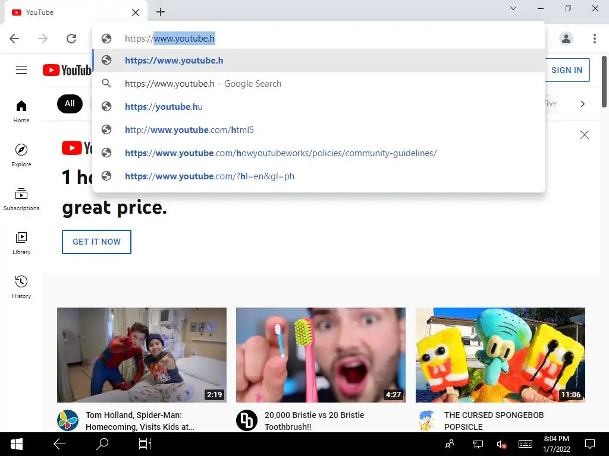
Task: Open the 20,000 Bristle Toothbrush video thumbnail
Action: (321, 355)
